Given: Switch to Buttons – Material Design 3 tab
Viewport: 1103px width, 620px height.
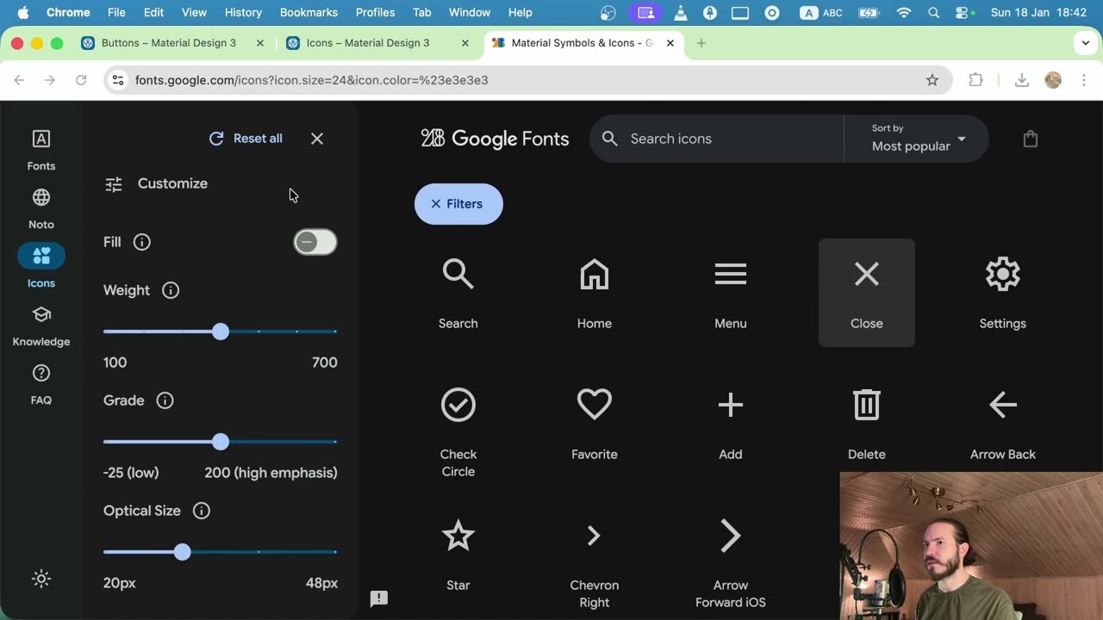Looking at the screenshot, I should [169, 43].
